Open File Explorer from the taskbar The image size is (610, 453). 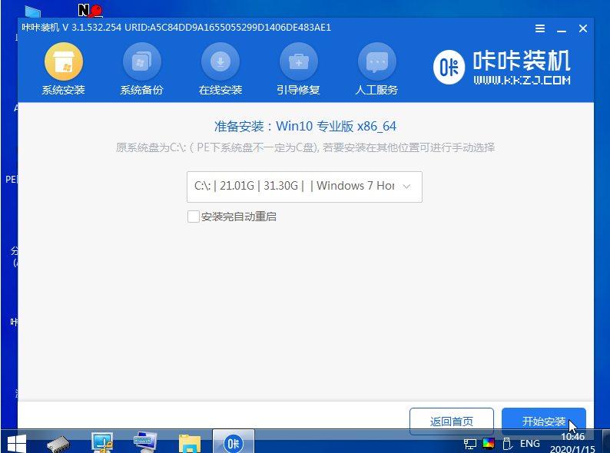(x=189, y=443)
